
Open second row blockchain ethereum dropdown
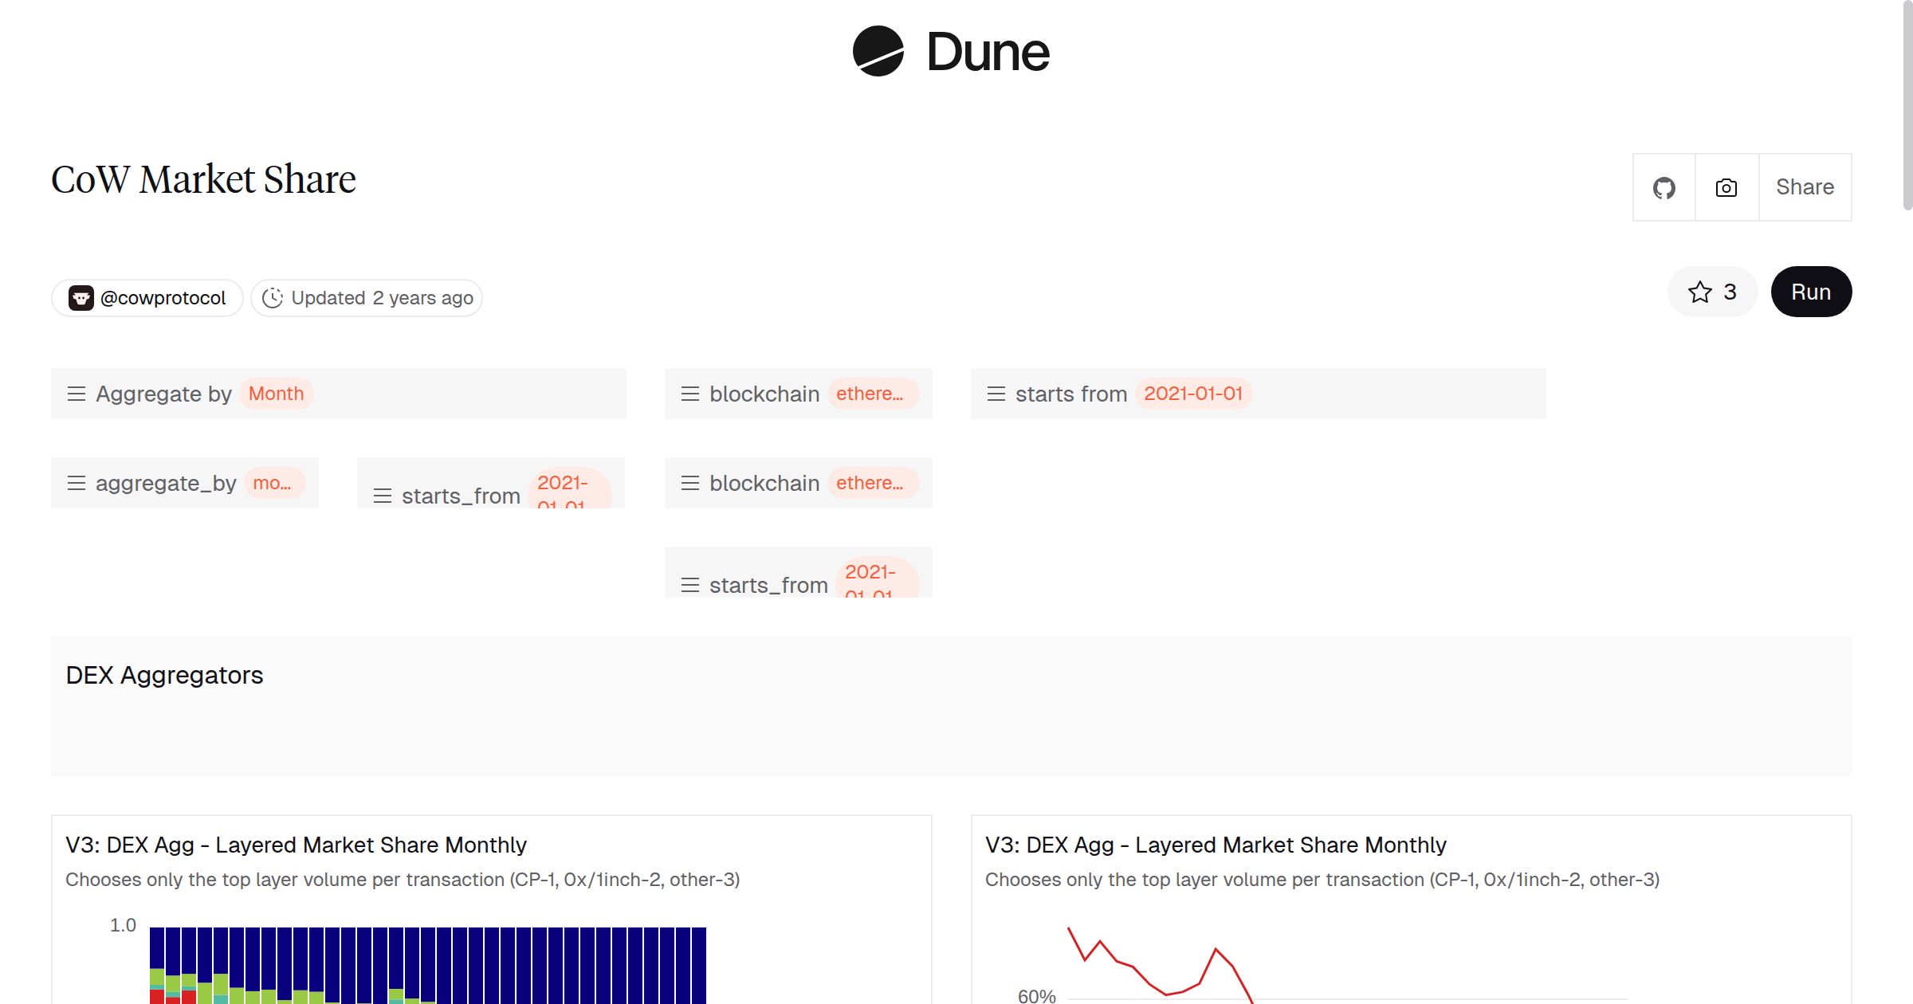click(x=870, y=483)
